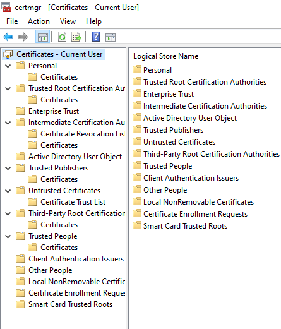Collapse the Trusted People tree node

pos(8,236)
